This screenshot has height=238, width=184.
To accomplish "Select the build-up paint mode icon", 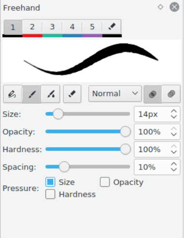I will [x=153, y=94].
